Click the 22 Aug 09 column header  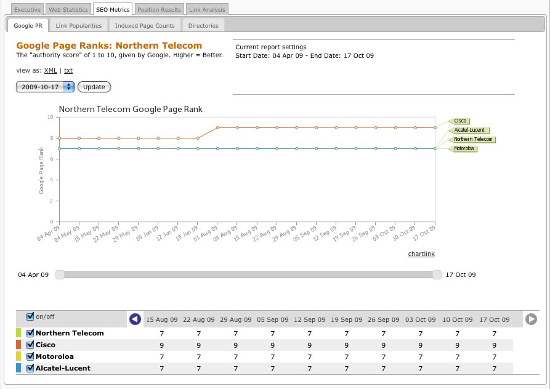198,319
